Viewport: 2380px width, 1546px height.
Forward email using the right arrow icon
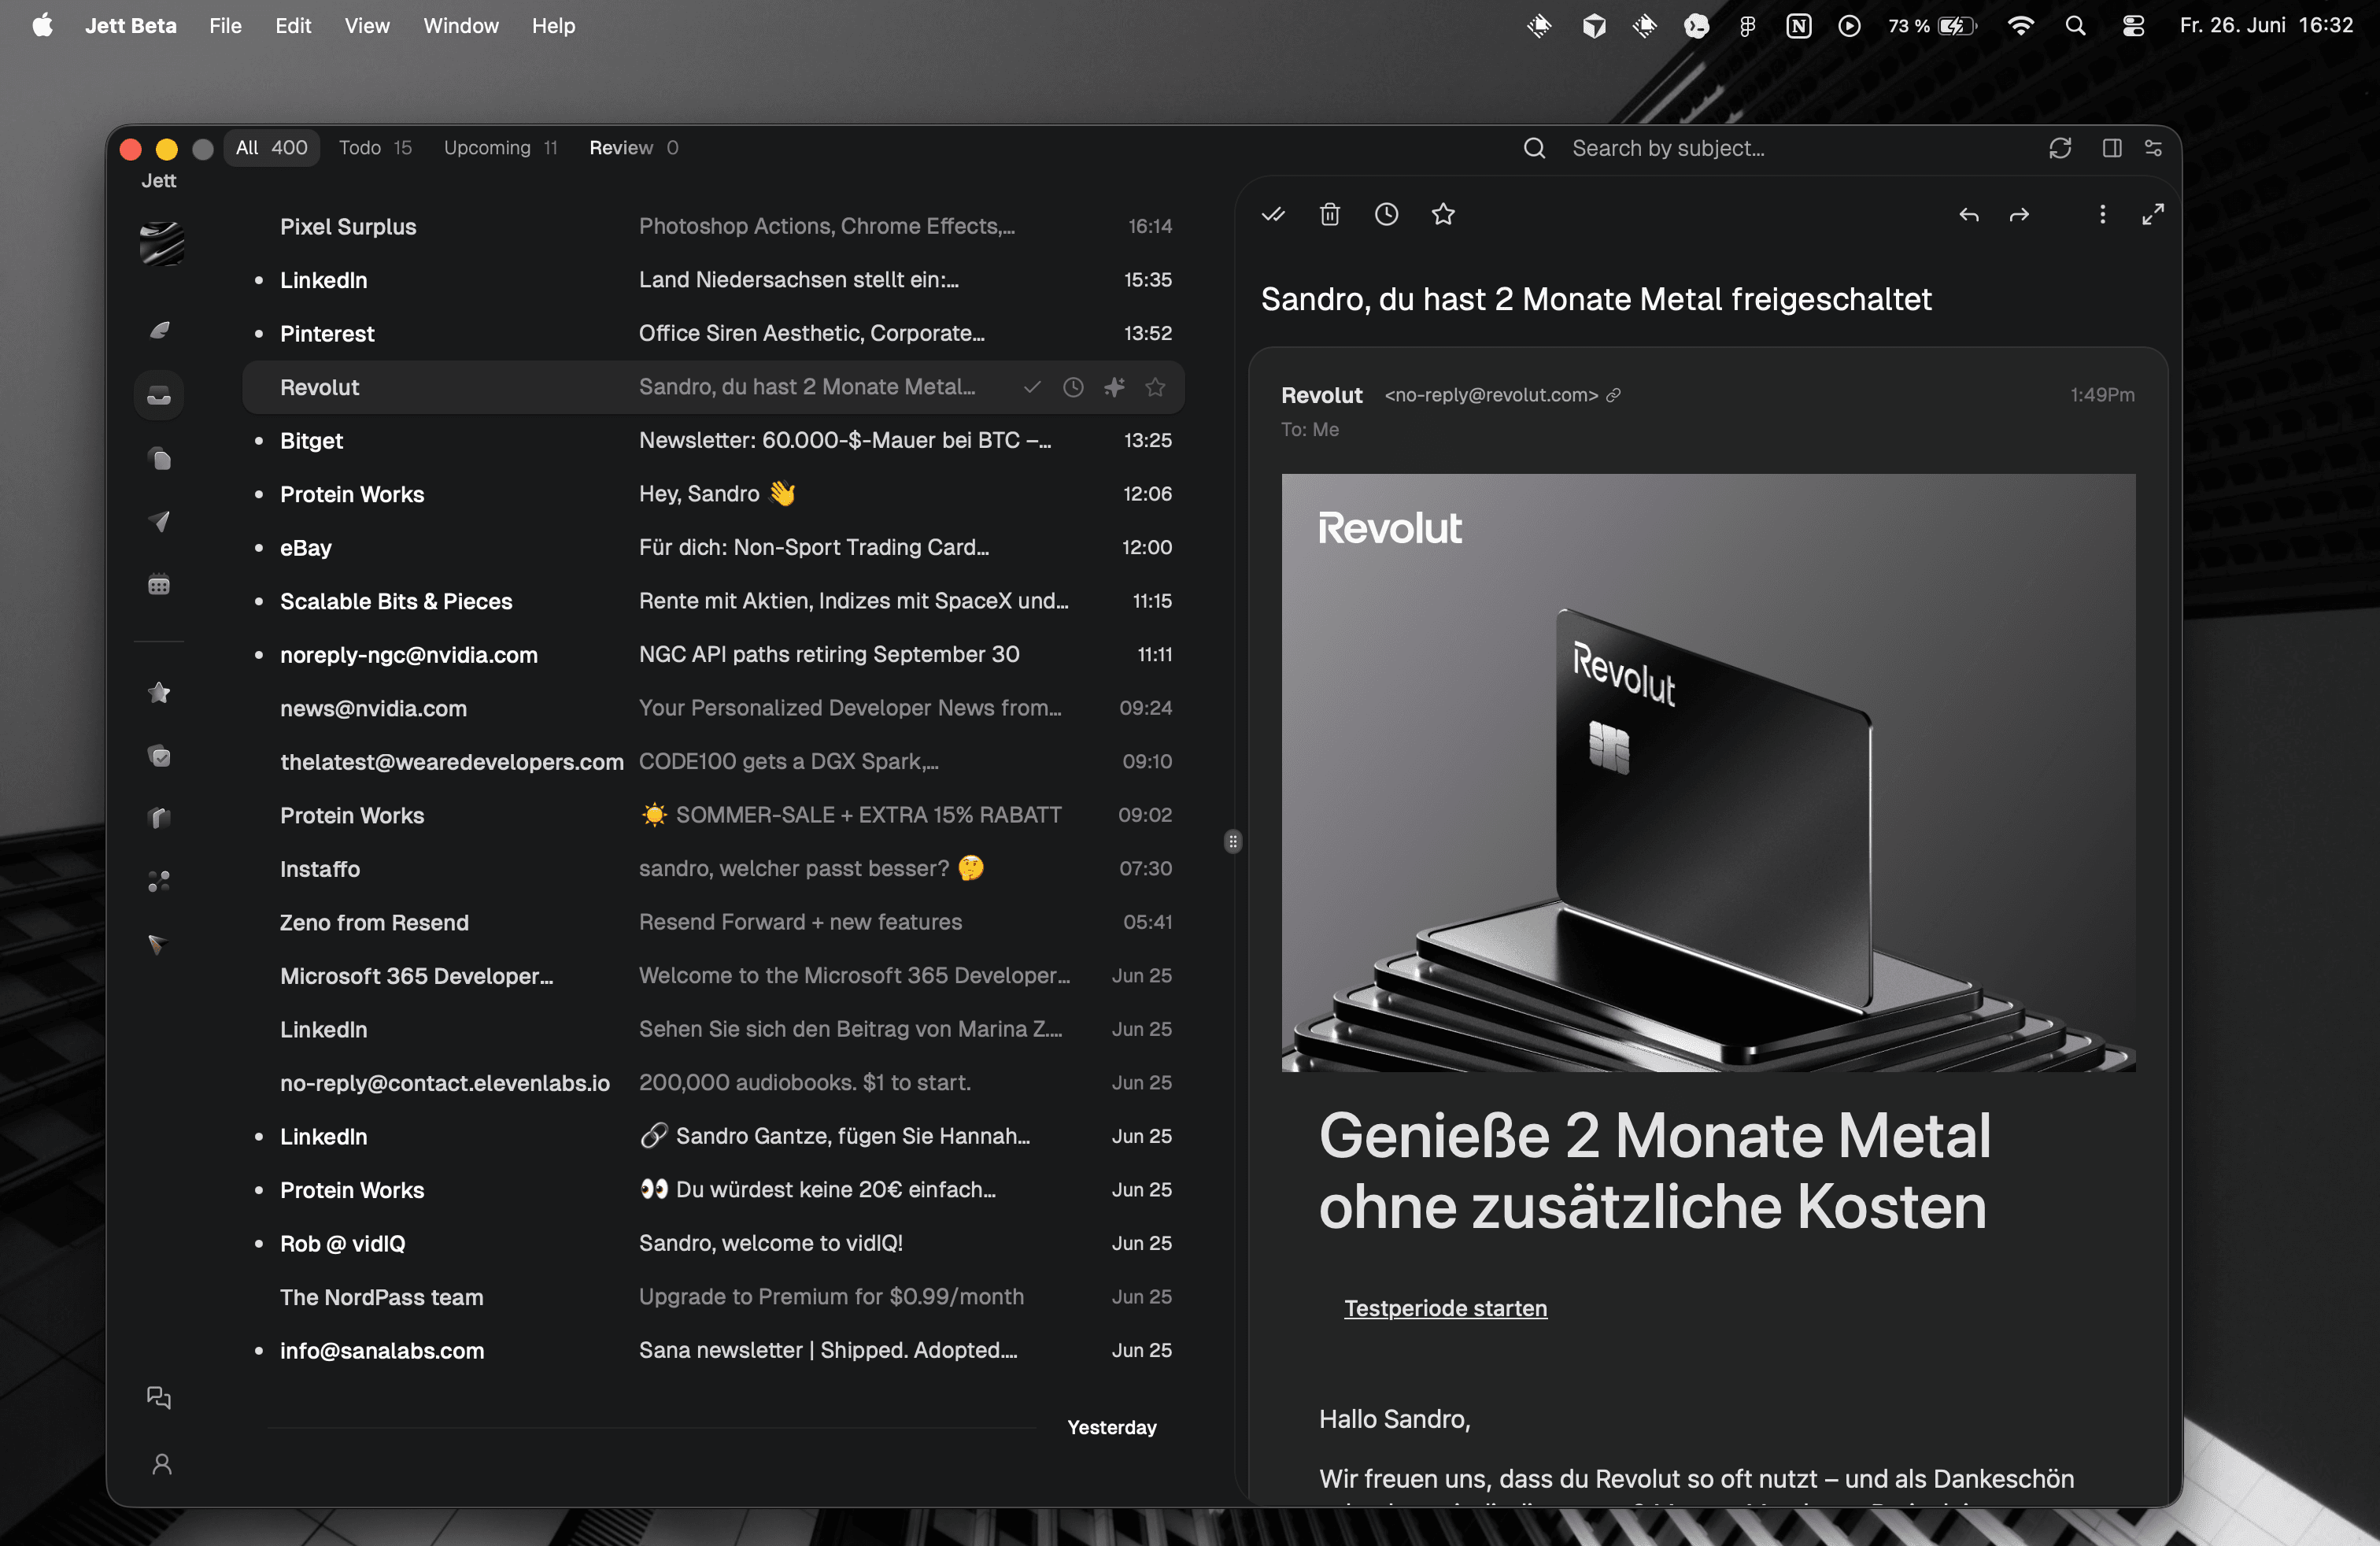click(2019, 215)
